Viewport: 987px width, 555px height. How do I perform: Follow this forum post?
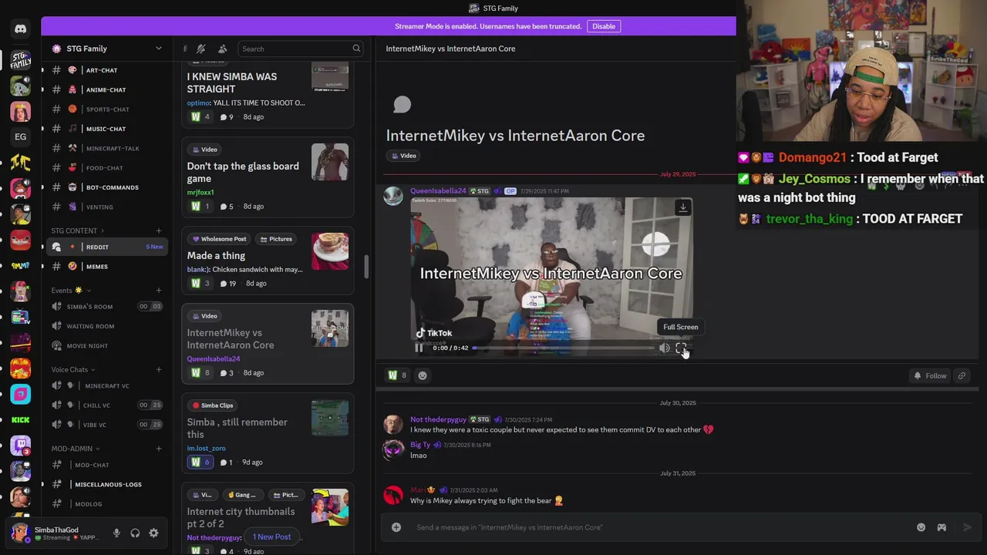[929, 375]
